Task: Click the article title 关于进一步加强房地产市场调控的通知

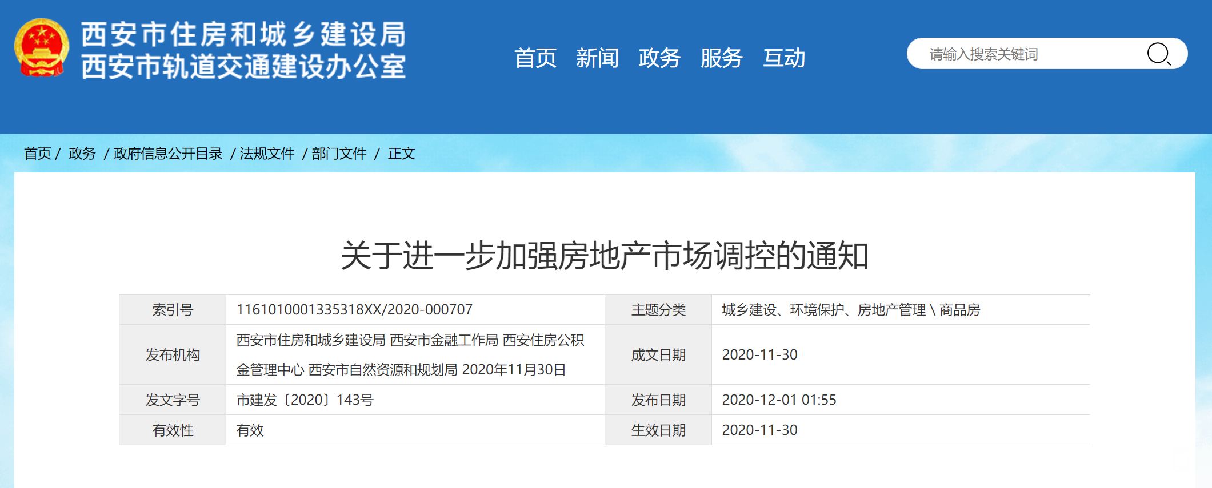Action: (605, 255)
